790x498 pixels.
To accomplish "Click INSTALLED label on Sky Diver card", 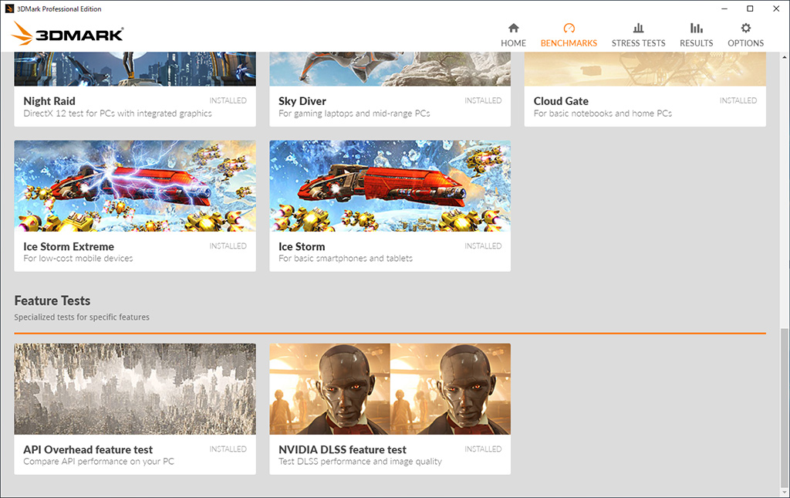I will 483,101.
